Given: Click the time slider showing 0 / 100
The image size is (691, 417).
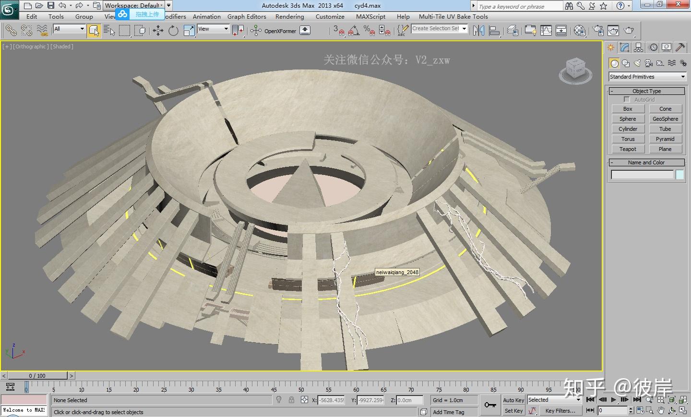Looking at the screenshot, I should click(x=37, y=376).
